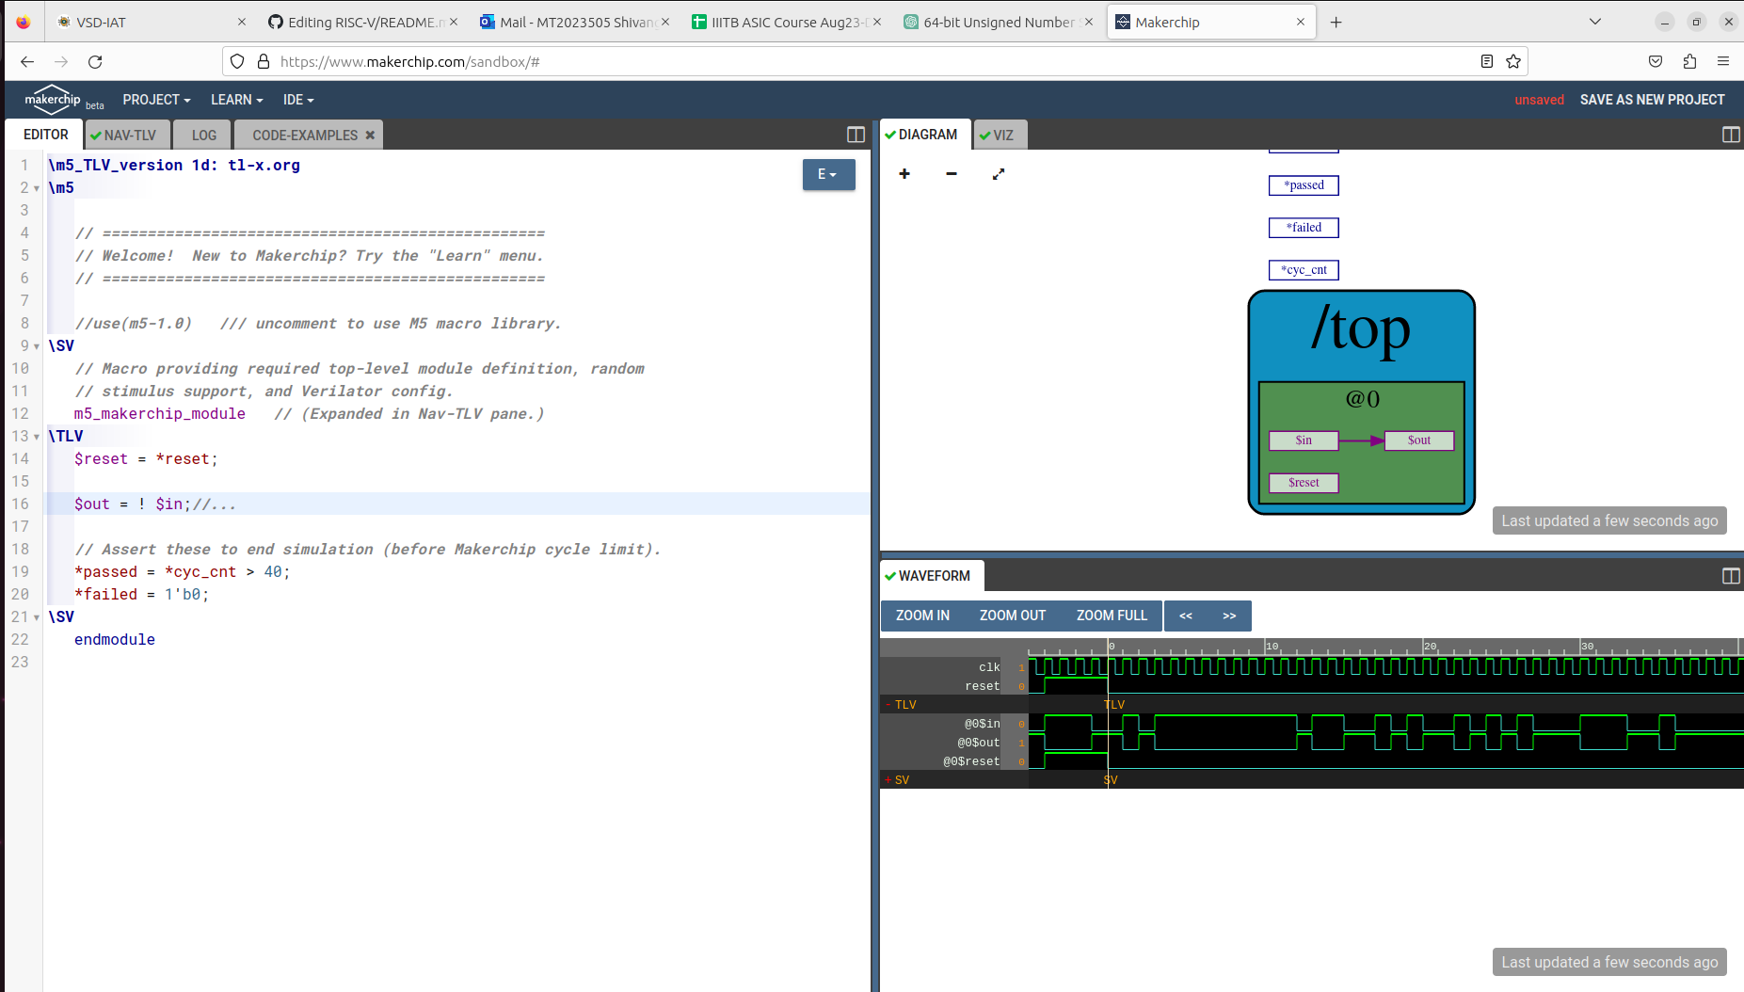This screenshot has width=1744, height=992.
Task: Click SAVE AS NEW PROJECT
Action: [x=1652, y=100]
